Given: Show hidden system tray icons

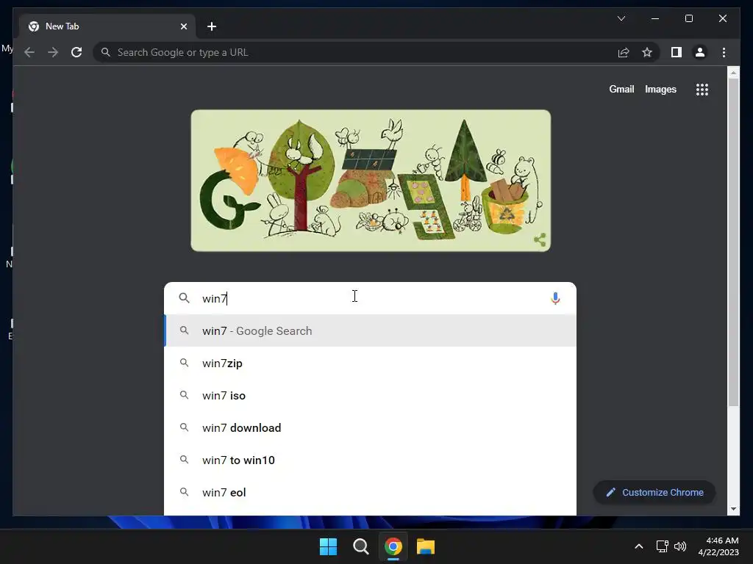Looking at the screenshot, I should [639, 546].
